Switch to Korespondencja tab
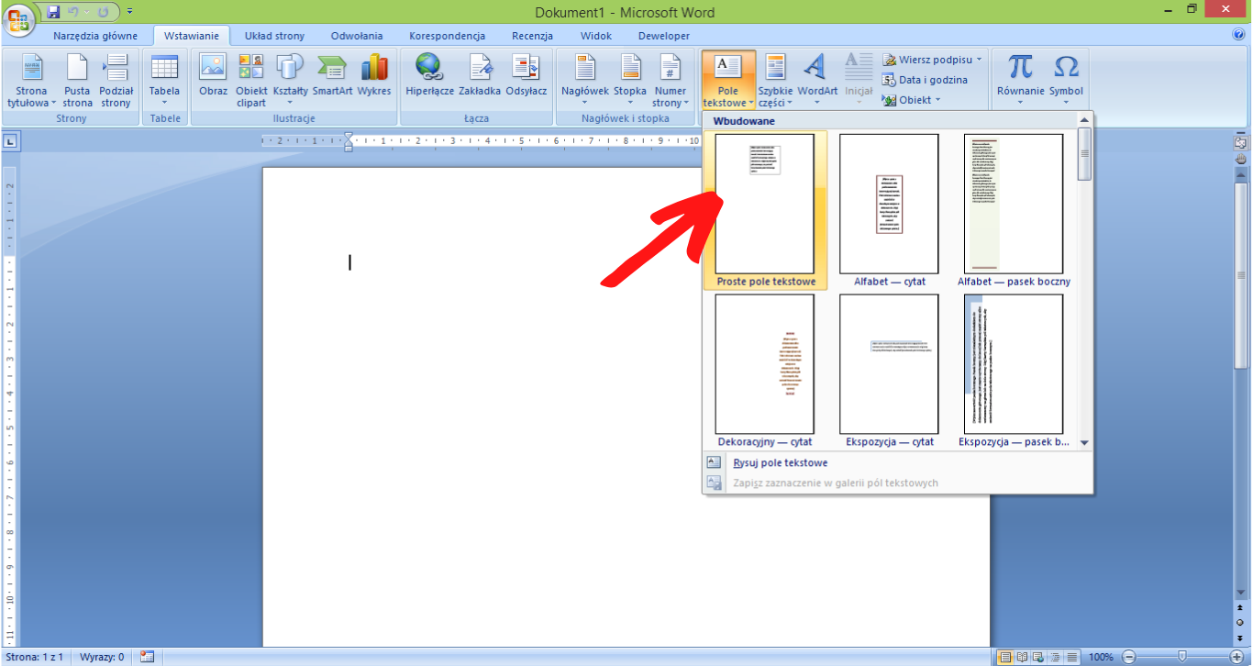This screenshot has width=1253, height=666. tap(448, 36)
